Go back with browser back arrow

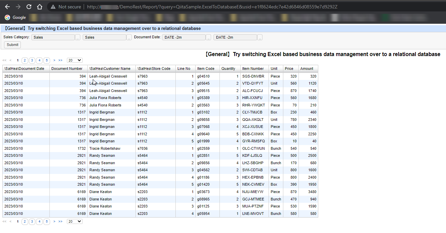7,7
